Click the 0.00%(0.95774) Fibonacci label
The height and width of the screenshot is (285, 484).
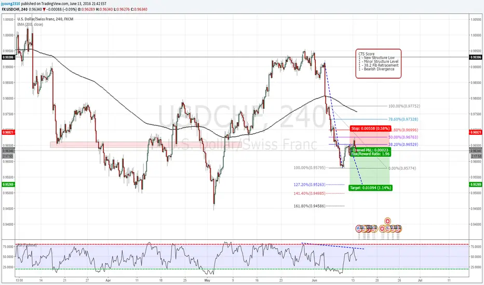[x=402, y=168]
